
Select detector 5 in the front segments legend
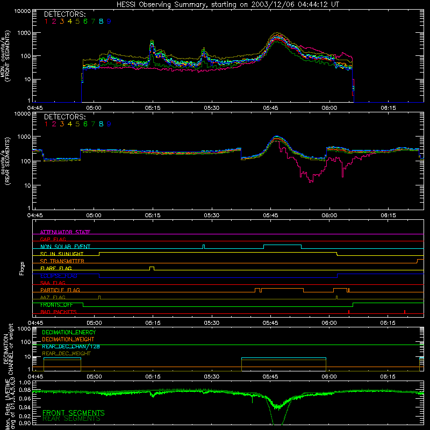[77, 21]
